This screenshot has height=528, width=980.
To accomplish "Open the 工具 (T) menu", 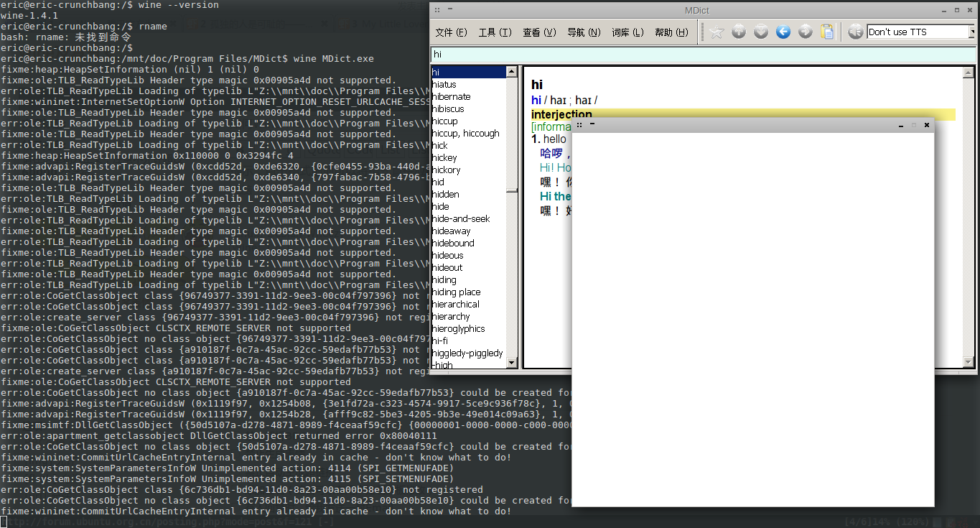I will (x=495, y=32).
